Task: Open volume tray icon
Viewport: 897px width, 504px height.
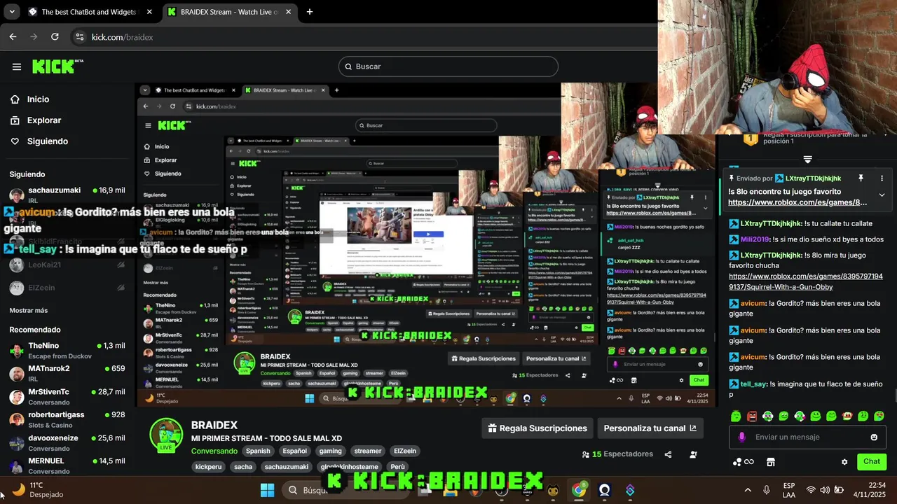Action: (x=825, y=490)
